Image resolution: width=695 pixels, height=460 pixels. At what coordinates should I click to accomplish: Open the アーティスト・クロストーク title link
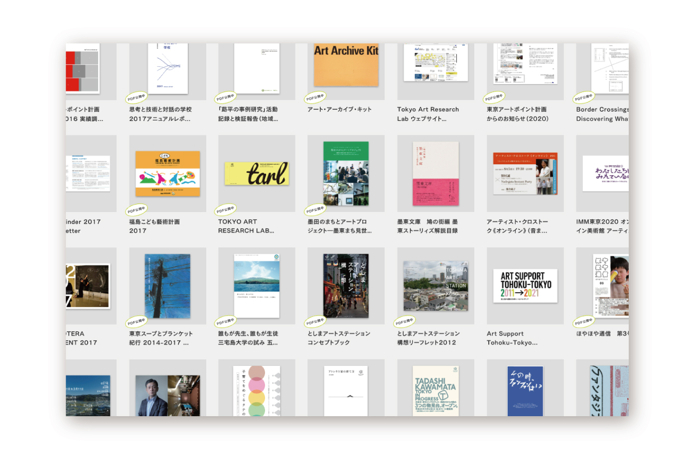click(517, 226)
